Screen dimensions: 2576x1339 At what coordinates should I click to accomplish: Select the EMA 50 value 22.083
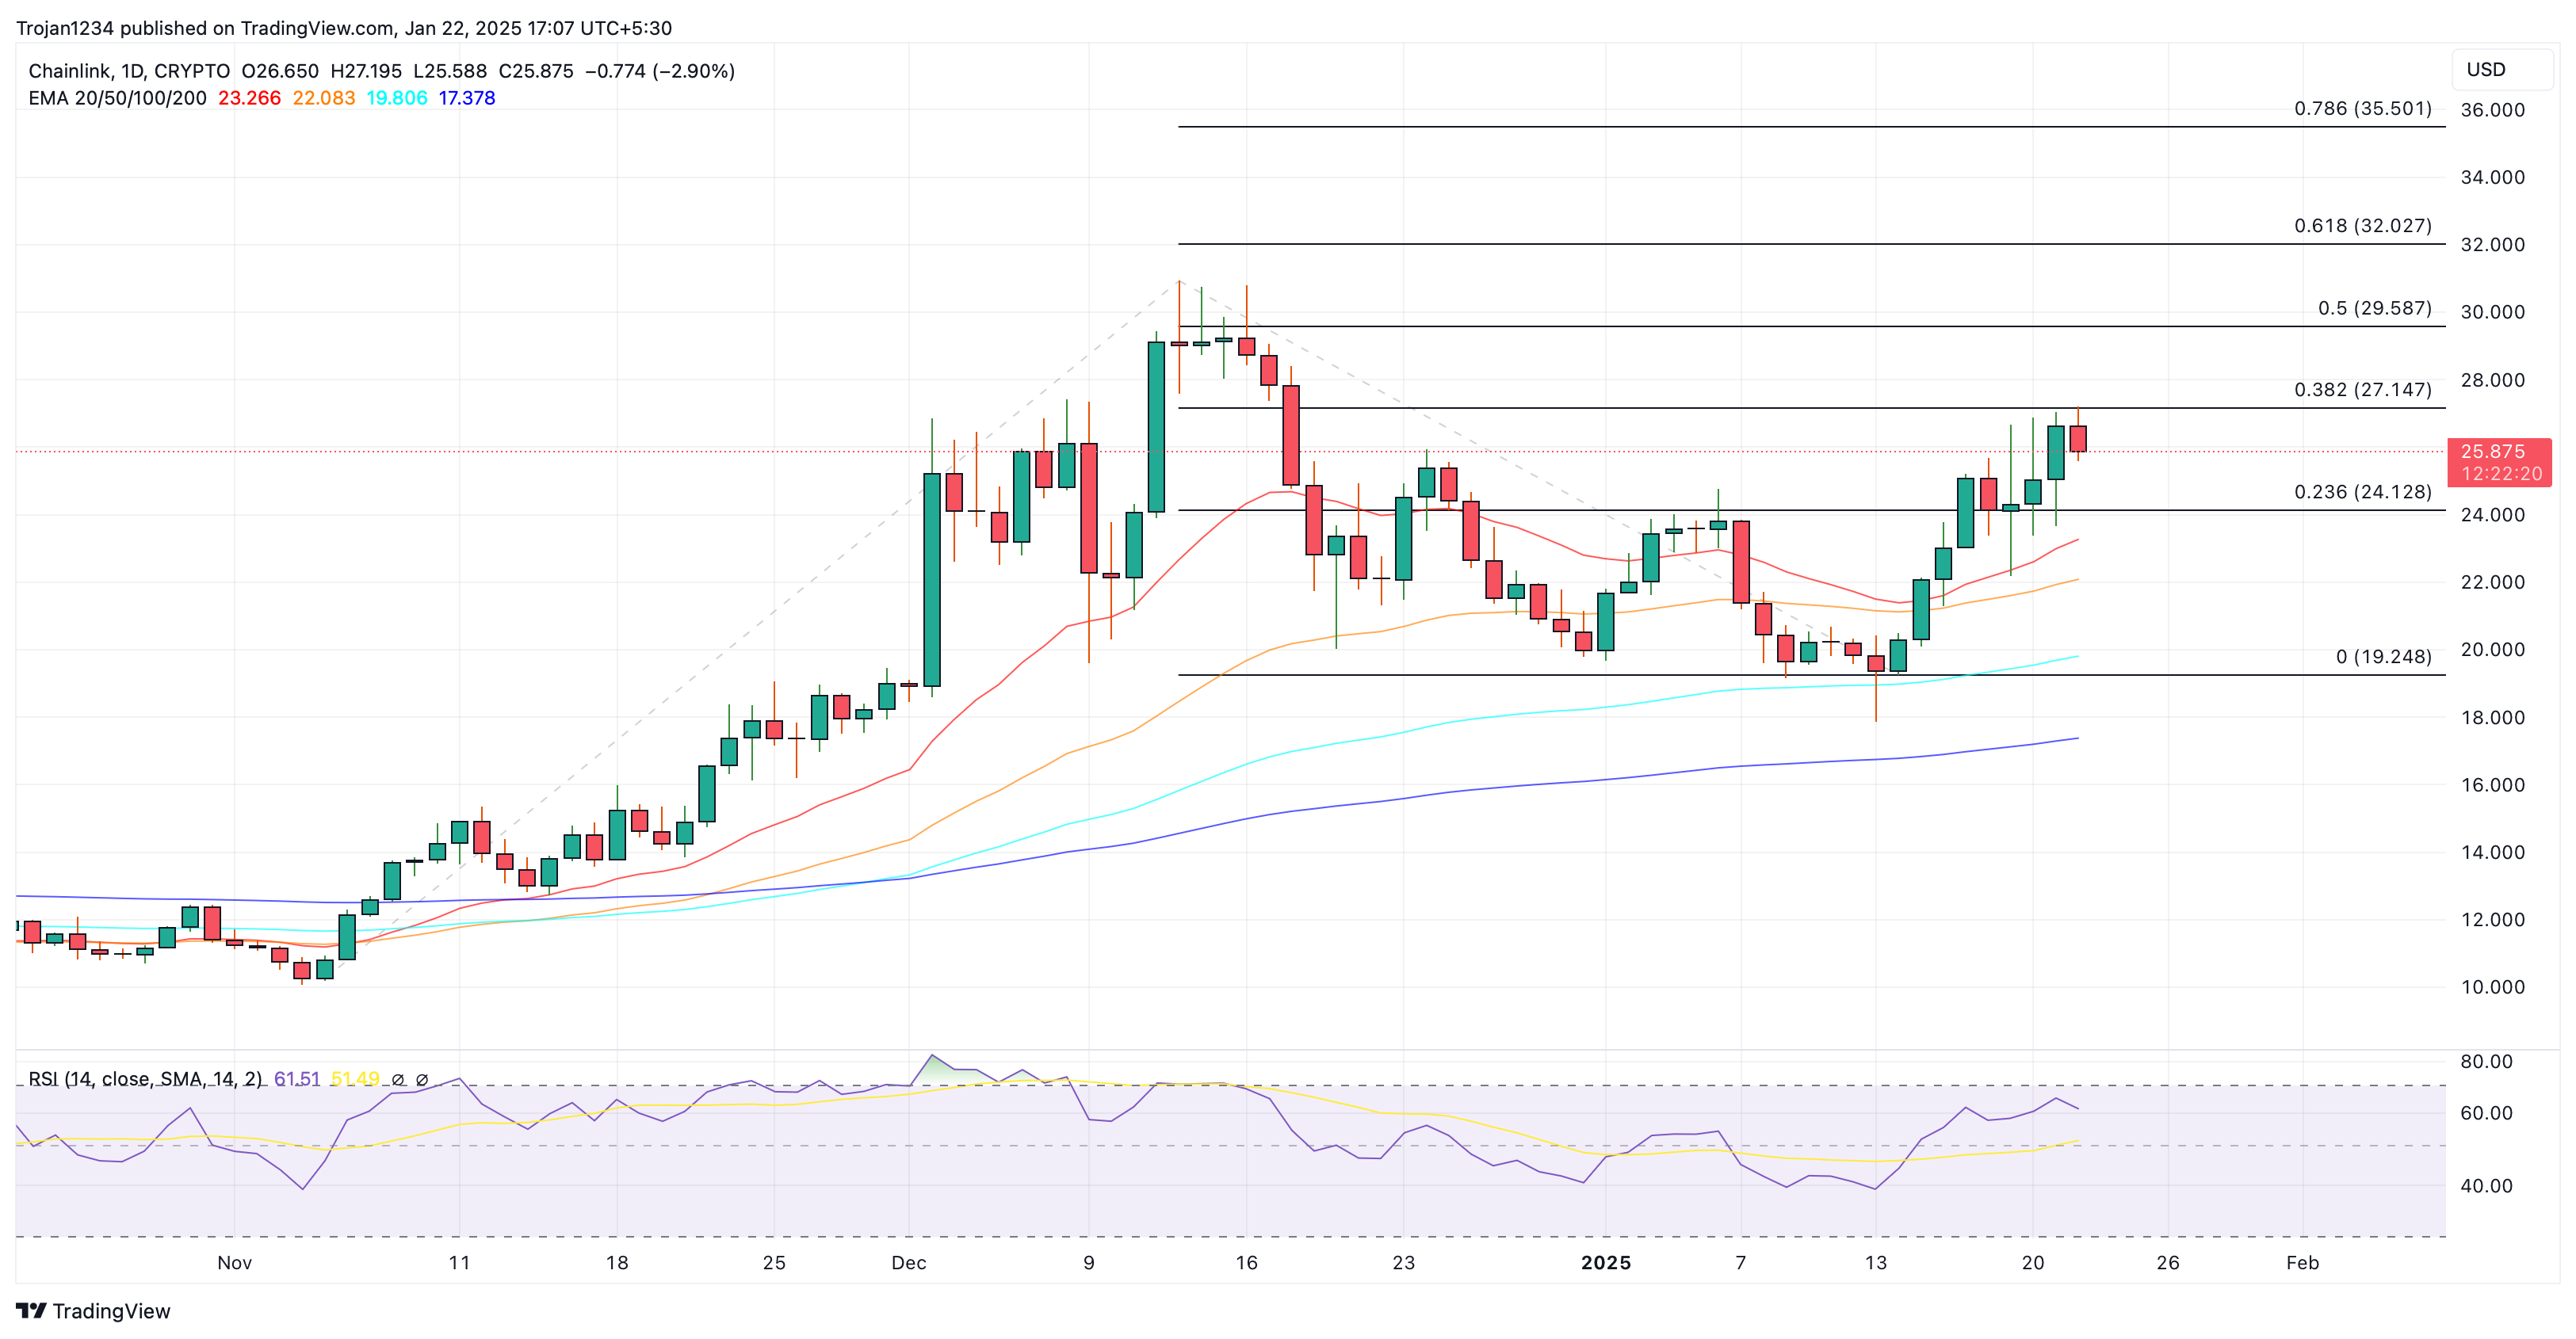pyautogui.click(x=323, y=98)
